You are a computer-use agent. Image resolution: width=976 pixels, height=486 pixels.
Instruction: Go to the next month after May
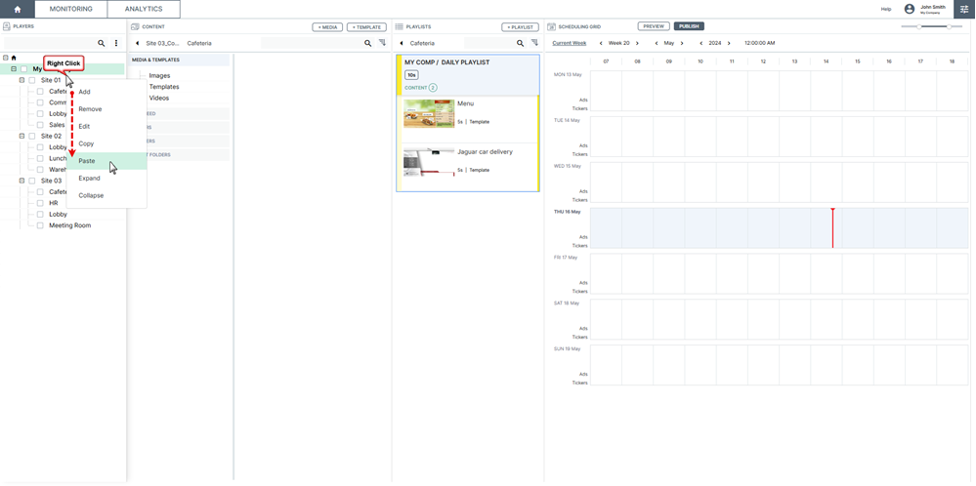coord(682,44)
